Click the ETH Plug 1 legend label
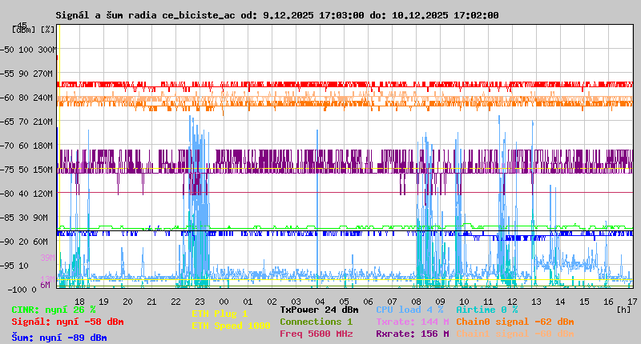 pos(220,314)
